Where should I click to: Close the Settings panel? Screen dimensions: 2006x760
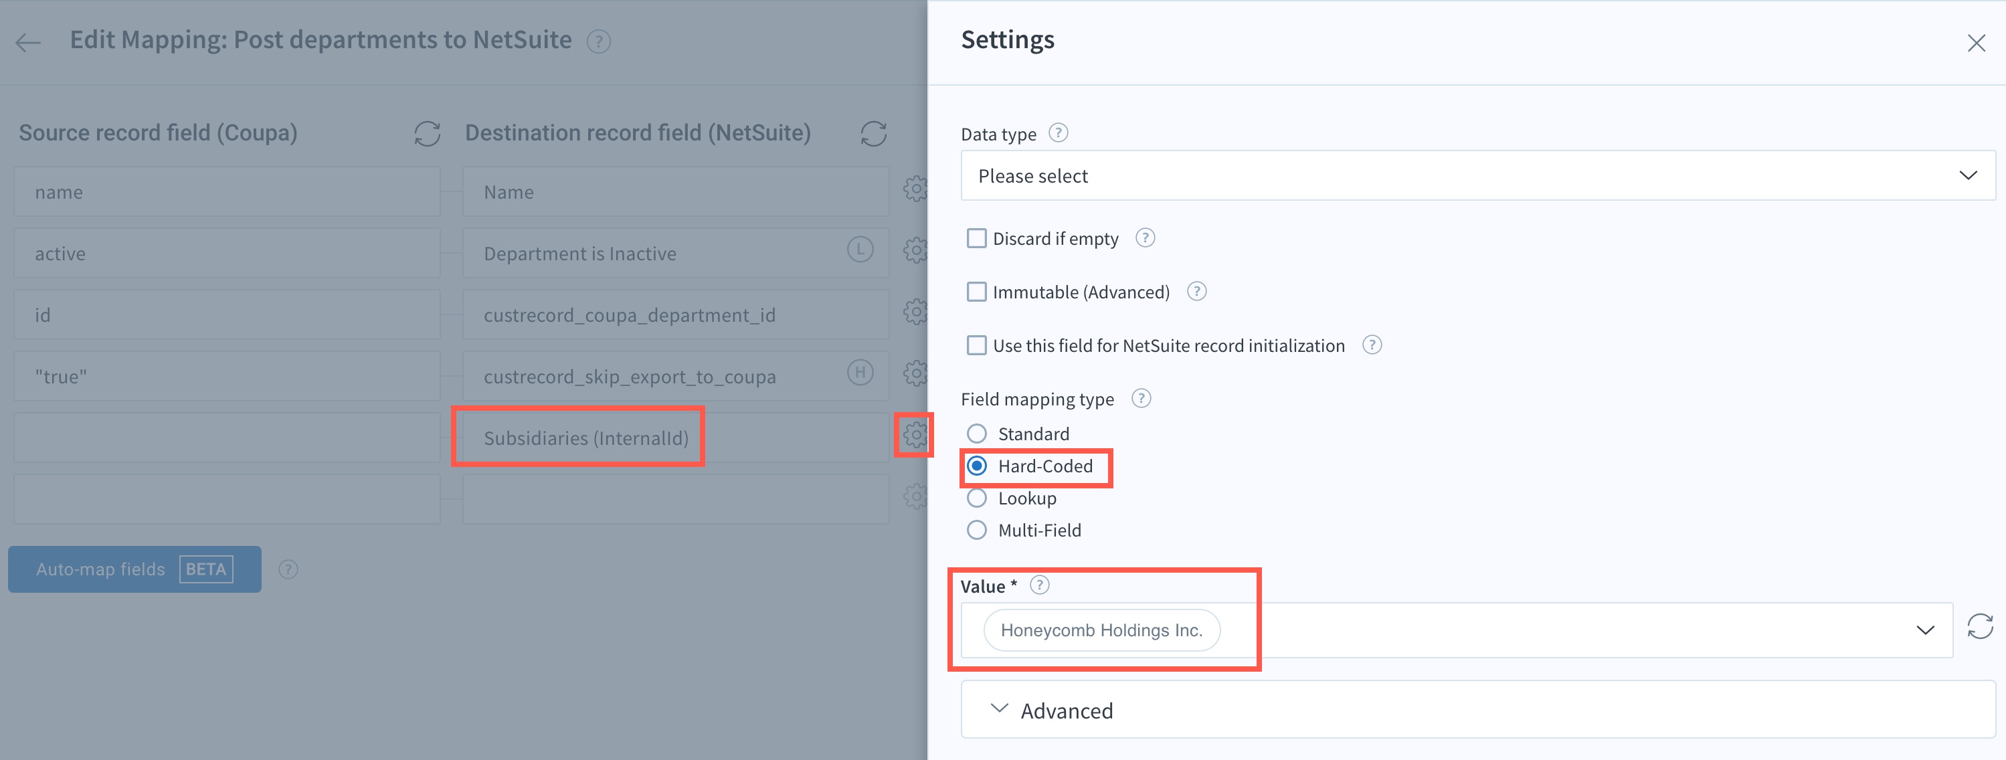pos(1976,43)
